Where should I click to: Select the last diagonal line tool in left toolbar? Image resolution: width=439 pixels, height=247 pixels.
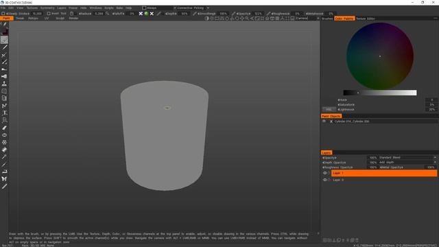tap(4, 186)
